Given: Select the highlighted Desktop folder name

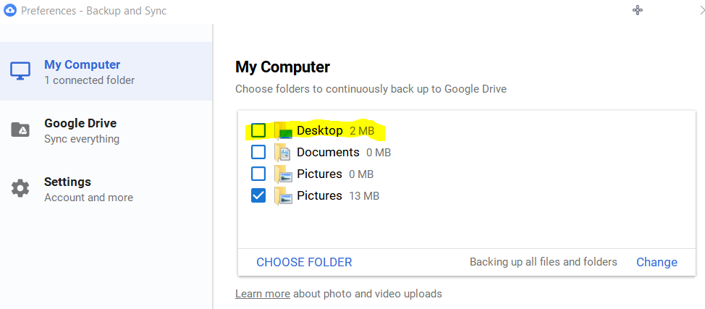Looking at the screenshot, I should pos(320,131).
